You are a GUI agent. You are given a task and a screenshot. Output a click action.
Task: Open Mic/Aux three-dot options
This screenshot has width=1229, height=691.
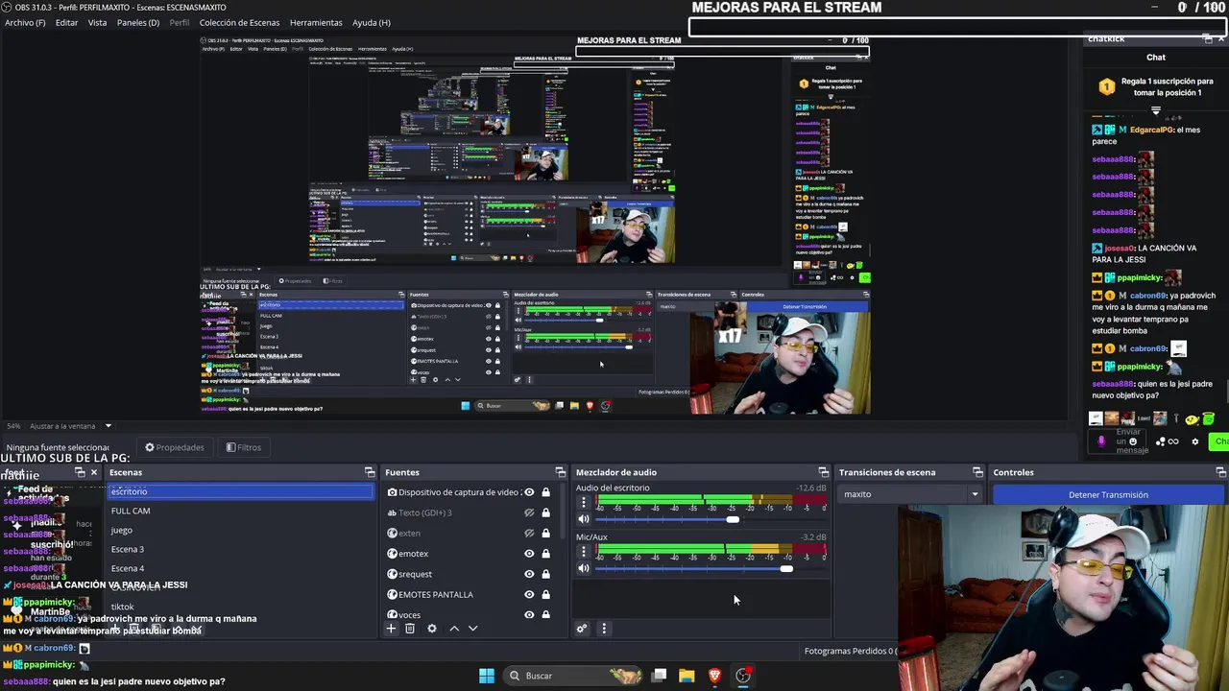[x=583, y=552]
